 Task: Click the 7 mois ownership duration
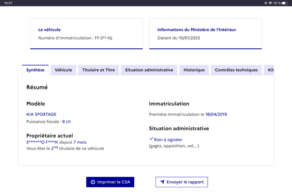click(80, 142)
